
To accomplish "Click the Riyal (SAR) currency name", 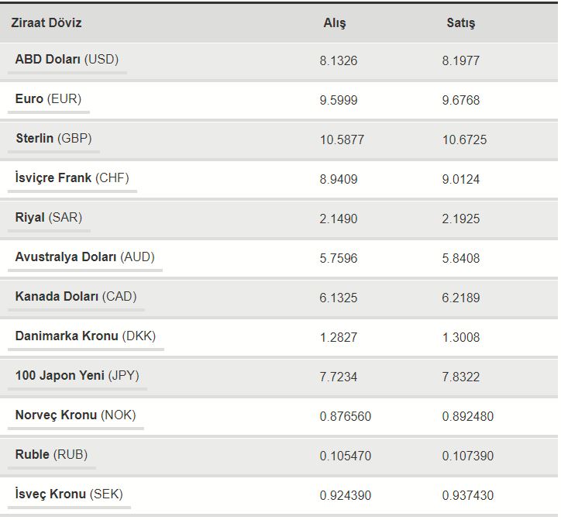I will click(x=48, y=218).
